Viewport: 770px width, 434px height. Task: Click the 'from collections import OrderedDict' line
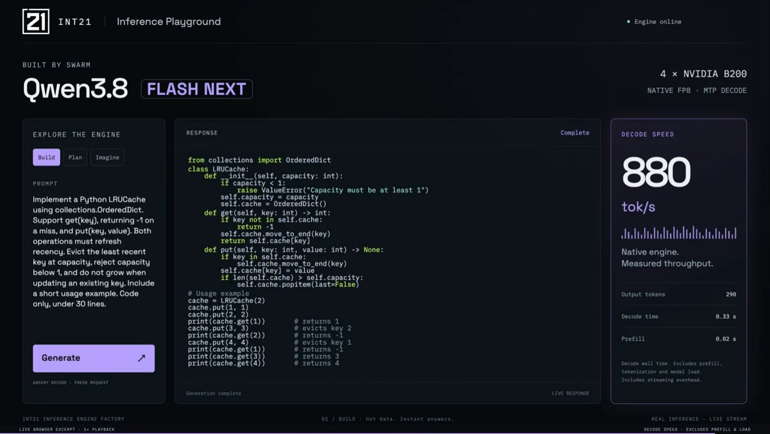click(259, 160)
